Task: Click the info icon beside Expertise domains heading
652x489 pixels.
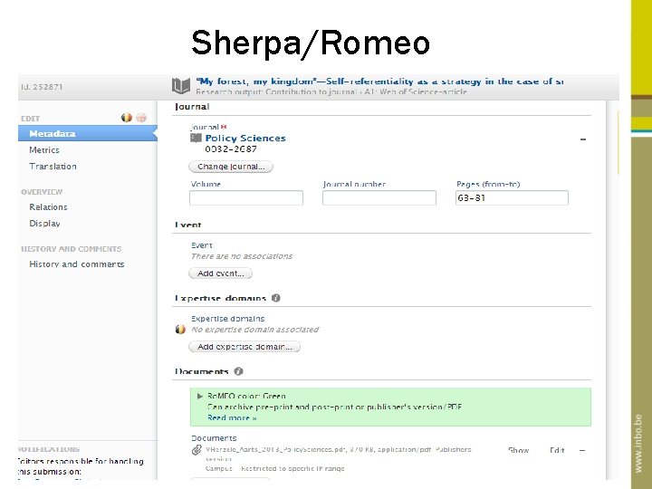Action: (275, 298)
